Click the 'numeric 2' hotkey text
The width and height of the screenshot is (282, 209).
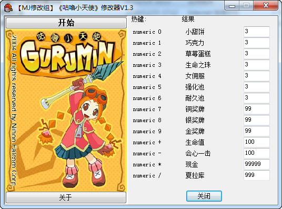point(147,54)
